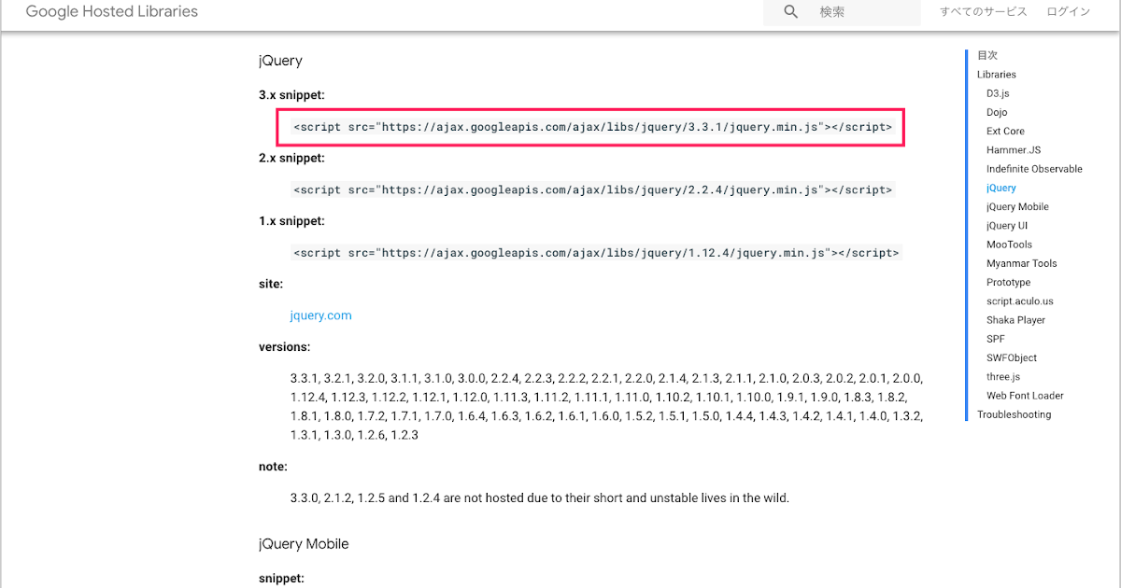Screen dimensions: 1121x588
Task: Jump to SPF in table of contents
Action: coord(996,339)
